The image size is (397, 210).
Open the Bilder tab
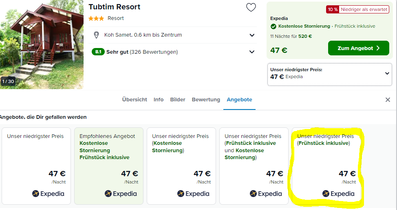[178, 100]
